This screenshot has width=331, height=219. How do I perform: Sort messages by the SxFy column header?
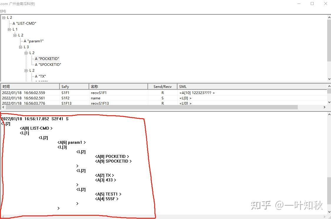tap(74, 86)
